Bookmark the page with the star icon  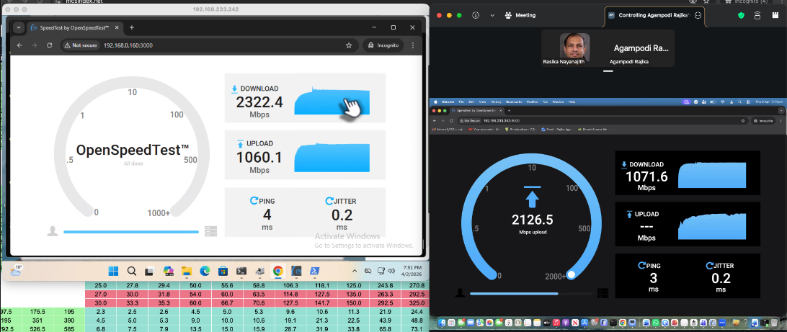coord(349,45)
